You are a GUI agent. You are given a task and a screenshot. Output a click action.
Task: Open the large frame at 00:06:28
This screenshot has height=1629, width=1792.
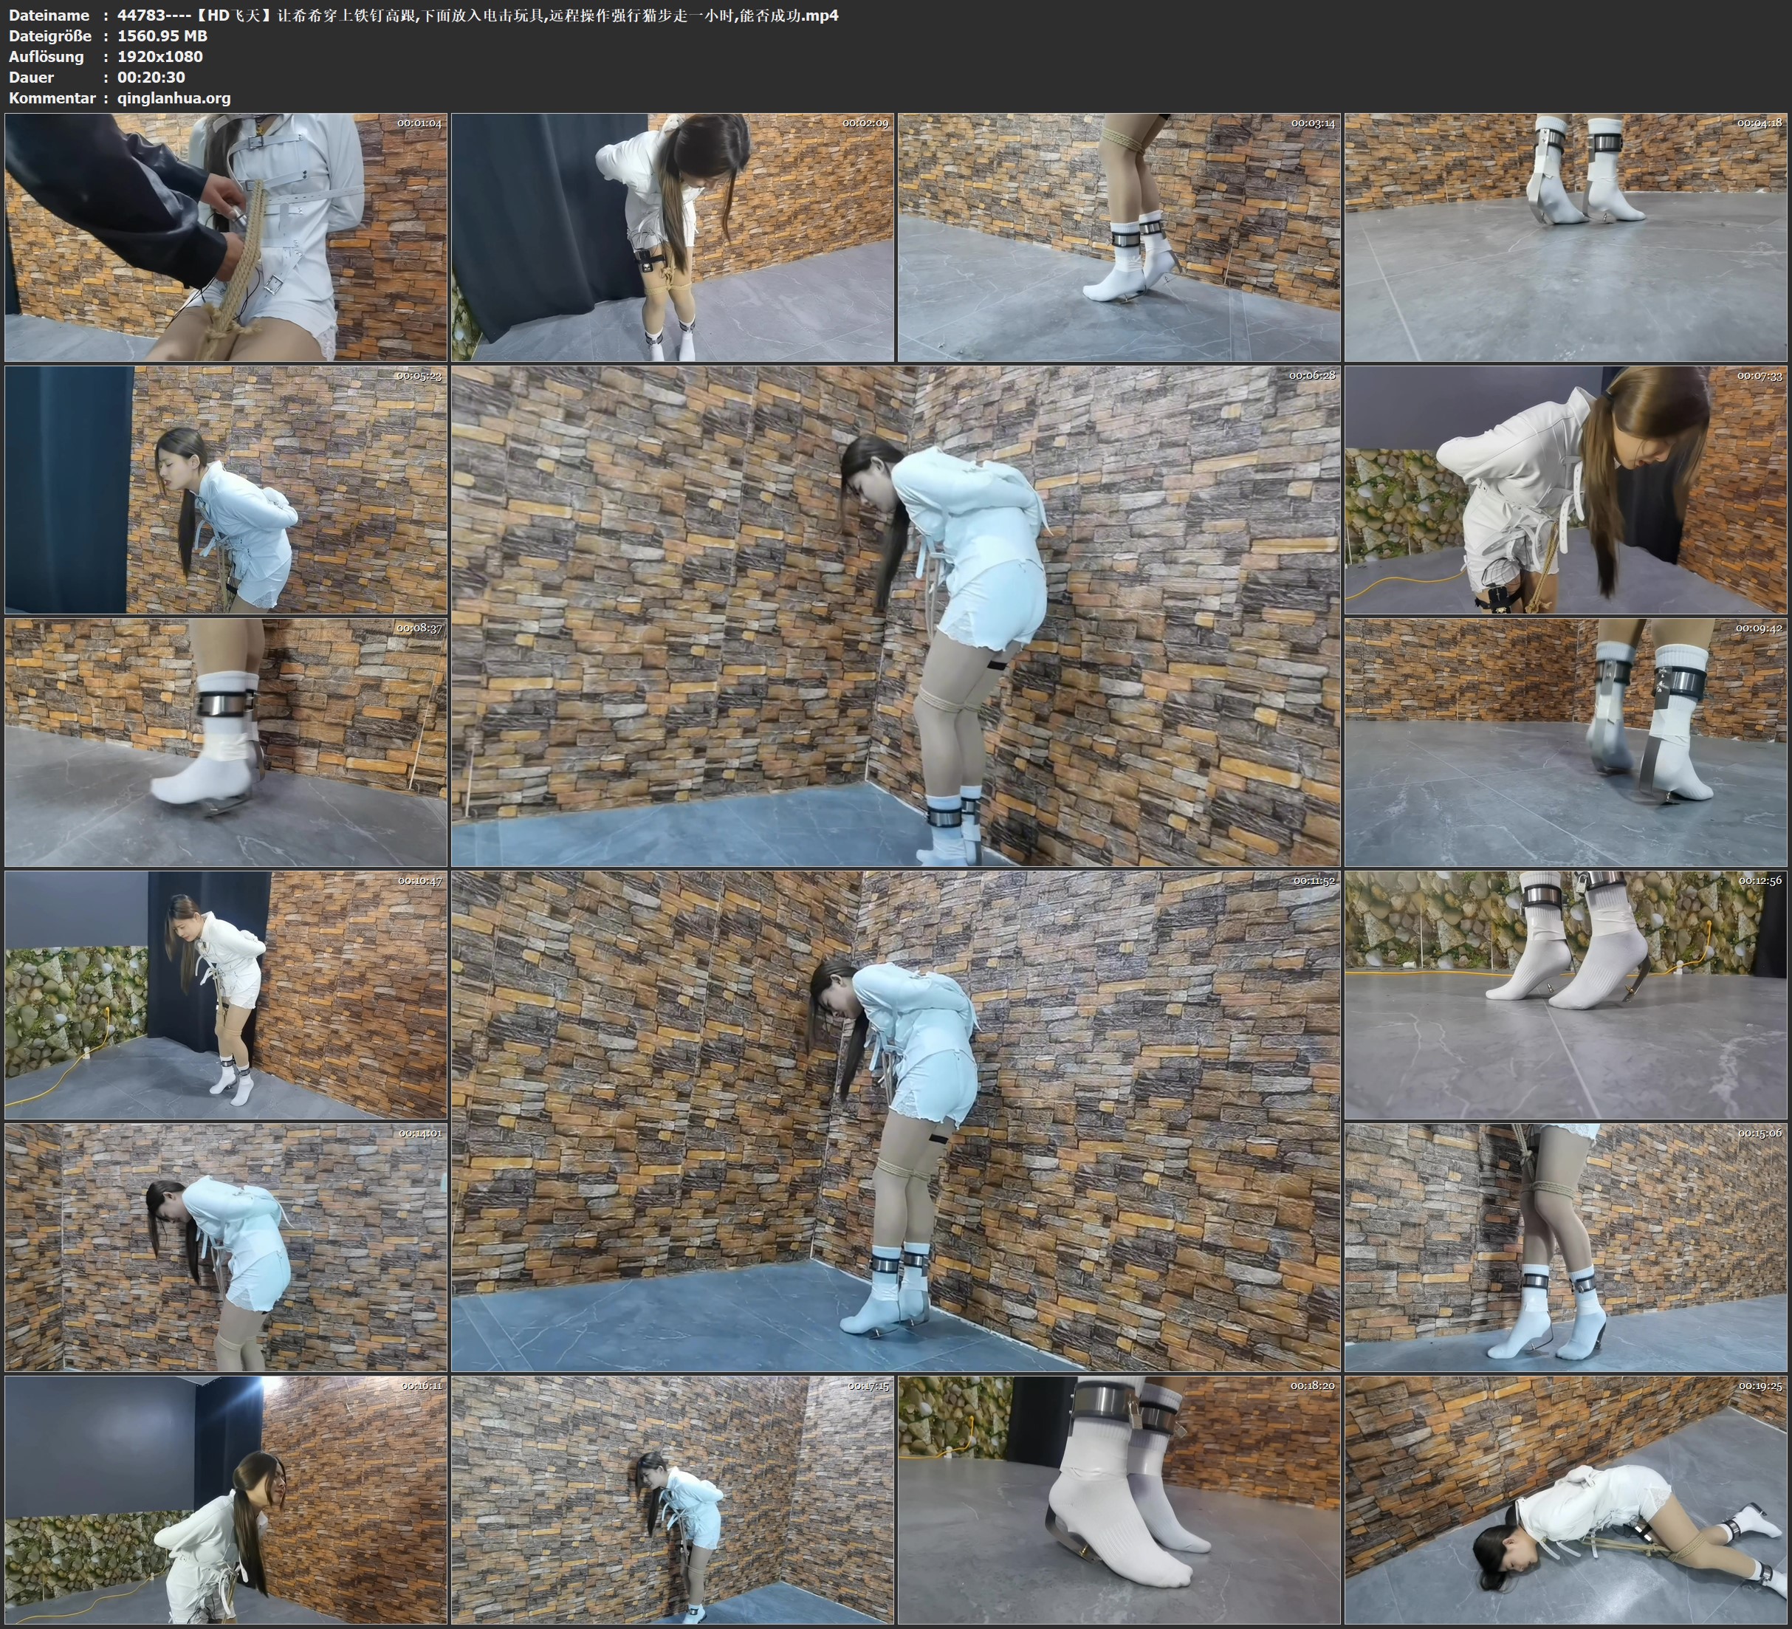pyautogui.click(x=895, y=616)
